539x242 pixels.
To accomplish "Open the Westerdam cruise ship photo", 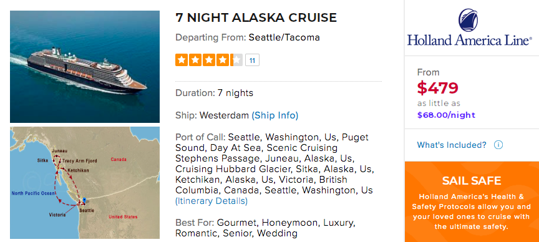I will coord(85,67).
